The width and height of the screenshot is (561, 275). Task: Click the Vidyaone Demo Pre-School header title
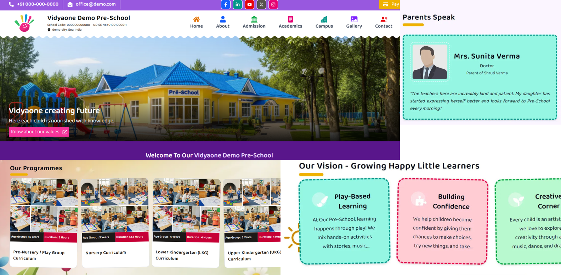[x=89, y=18]
